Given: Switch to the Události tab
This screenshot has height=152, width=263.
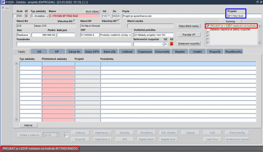Looking at the screenshot, I should pos(127,52).
